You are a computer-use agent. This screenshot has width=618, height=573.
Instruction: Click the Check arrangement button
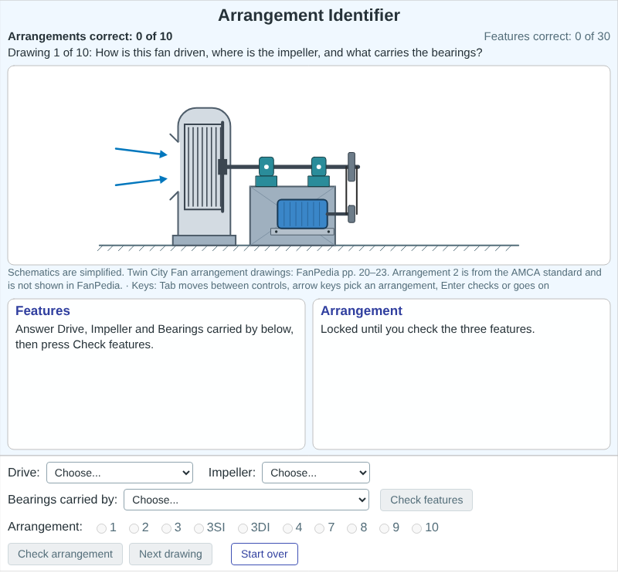coord(65,554)
